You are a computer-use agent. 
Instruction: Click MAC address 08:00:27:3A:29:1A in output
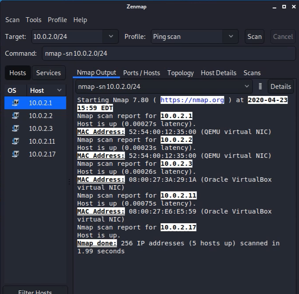pos(162,179)
